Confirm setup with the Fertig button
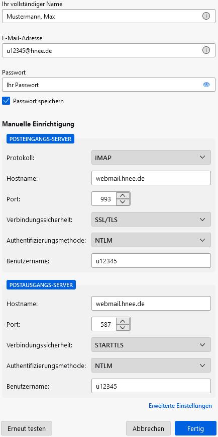 click(195, 428)
